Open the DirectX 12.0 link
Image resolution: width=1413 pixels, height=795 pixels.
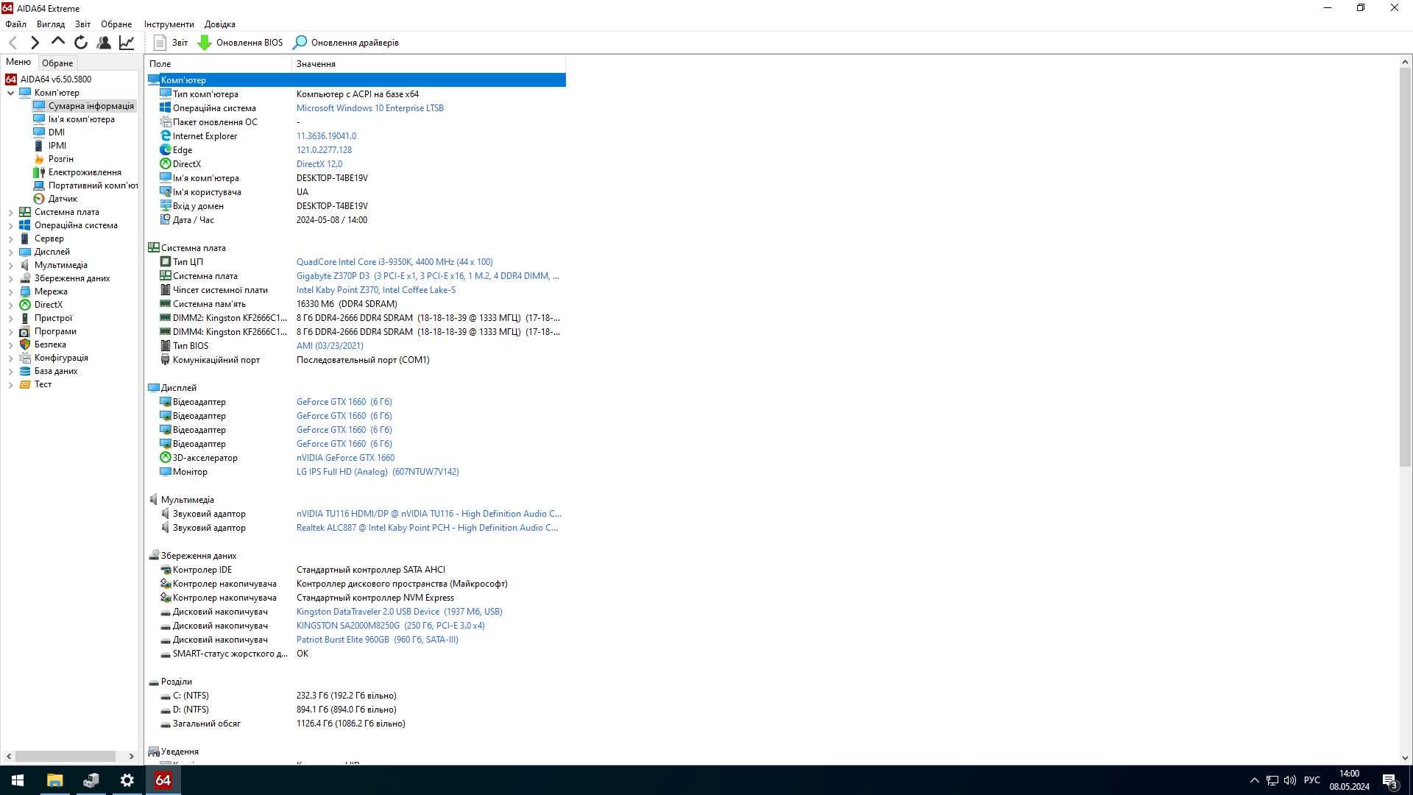(319, 164)
